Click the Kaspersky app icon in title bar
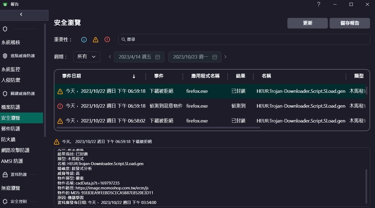 click(x=5, y=4)
